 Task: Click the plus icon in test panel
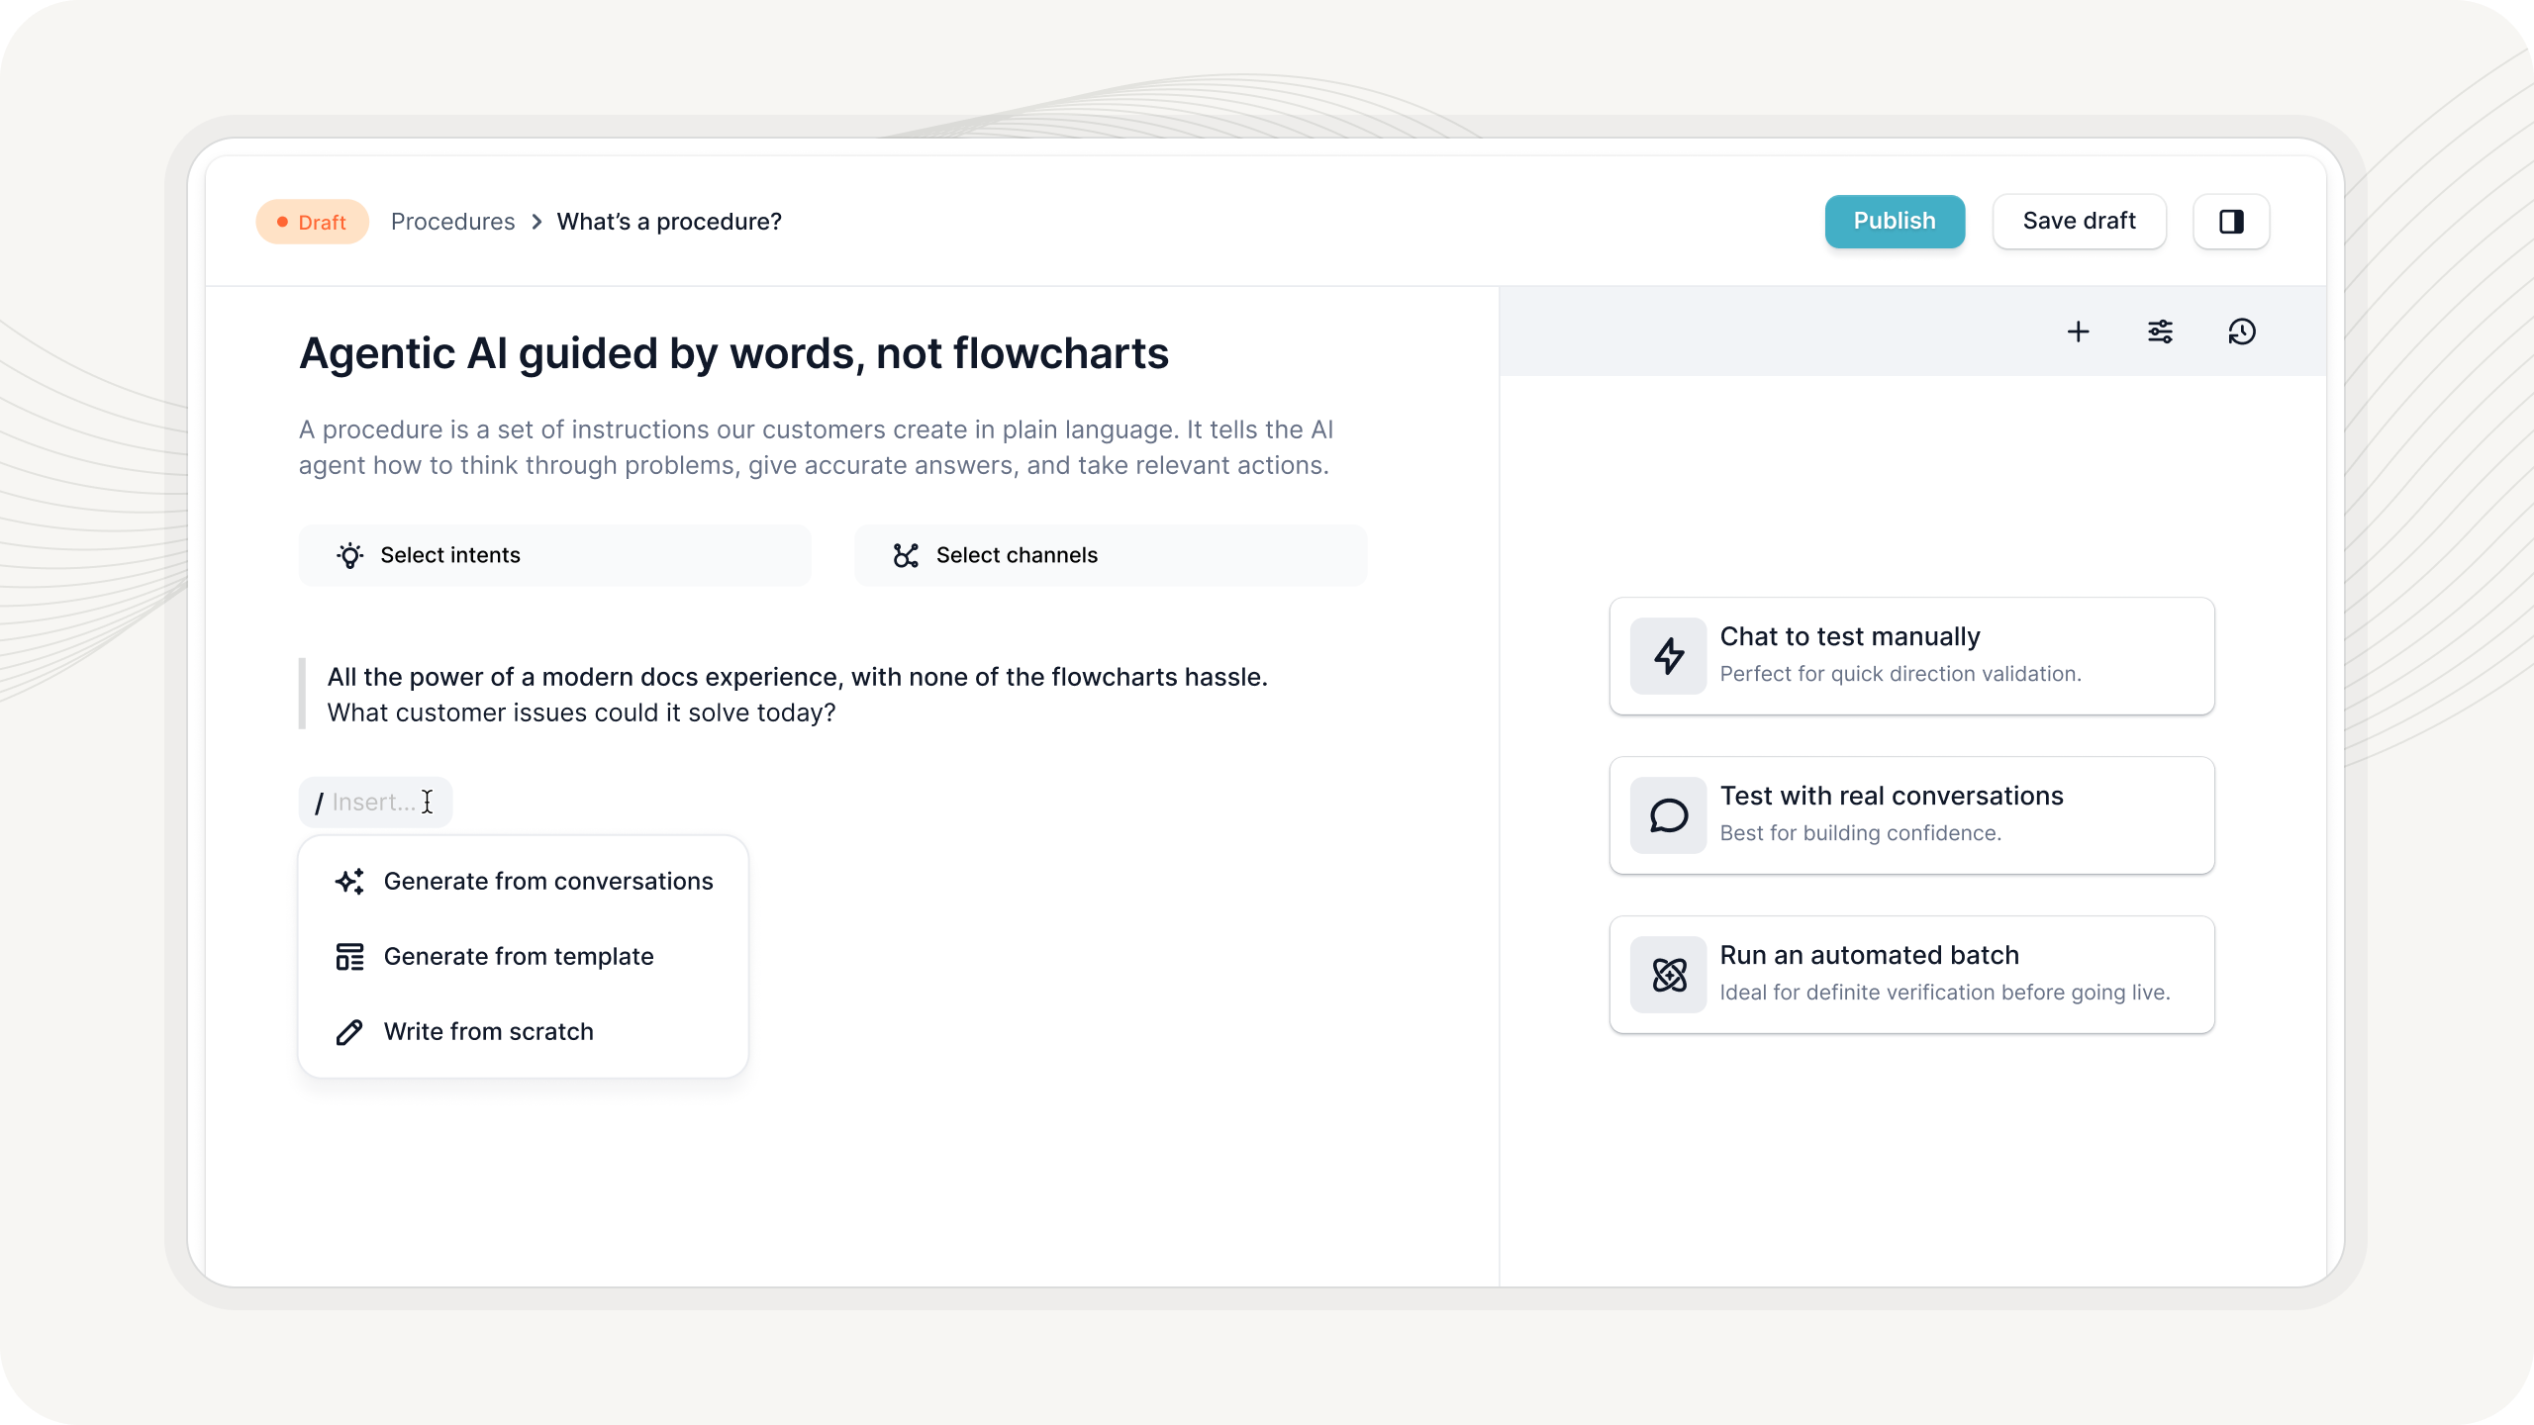pyautogui.click(x=2078, y=332)
